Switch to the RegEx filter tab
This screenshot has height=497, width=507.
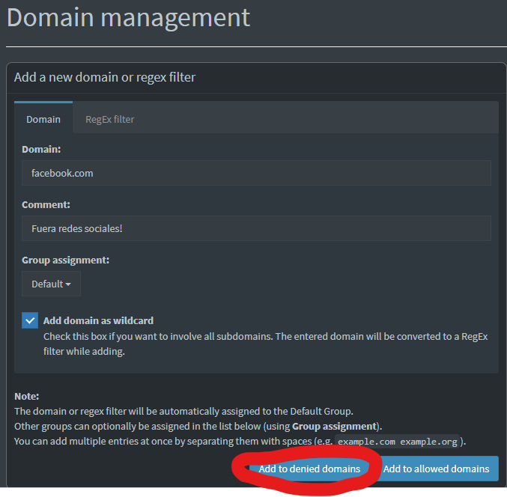(x=109, y=119)
